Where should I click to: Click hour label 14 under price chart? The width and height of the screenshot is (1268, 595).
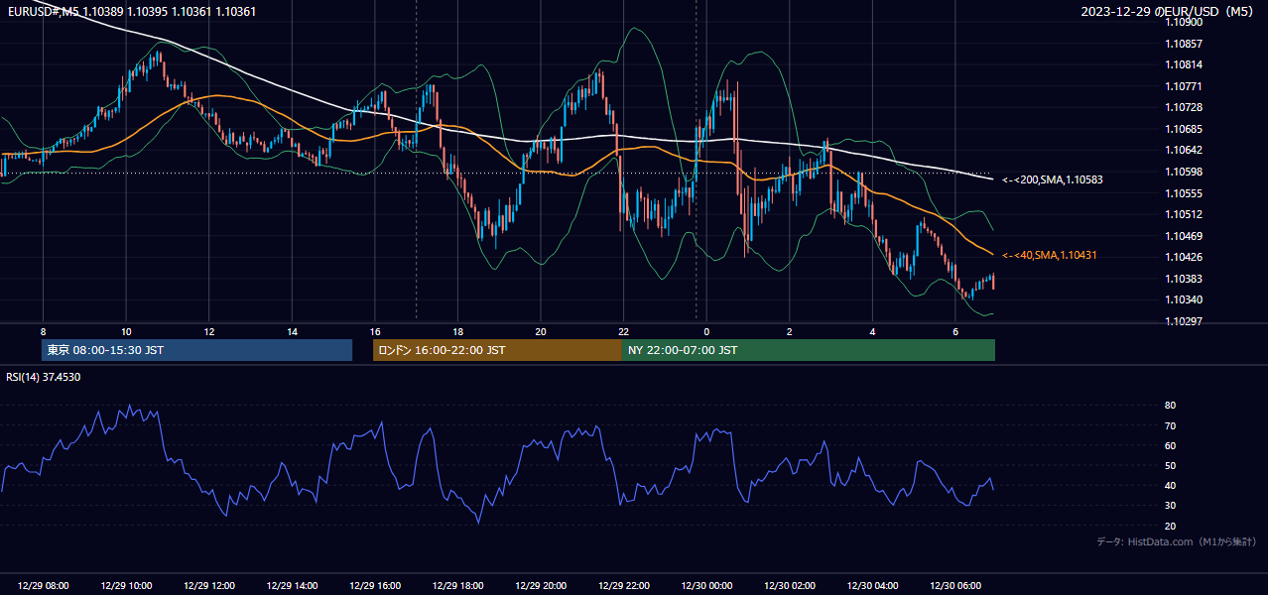(x=292, y=331)
